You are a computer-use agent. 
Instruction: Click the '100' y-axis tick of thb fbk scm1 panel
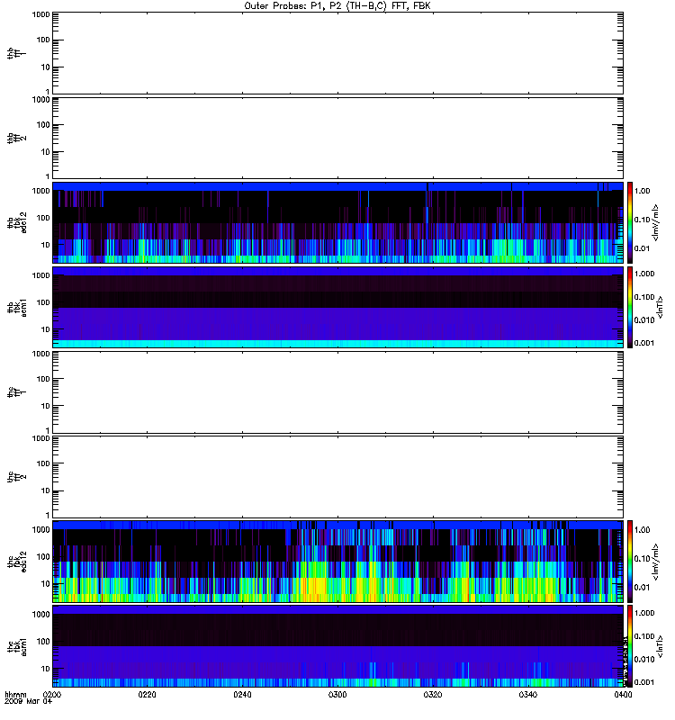pos(43,302)
